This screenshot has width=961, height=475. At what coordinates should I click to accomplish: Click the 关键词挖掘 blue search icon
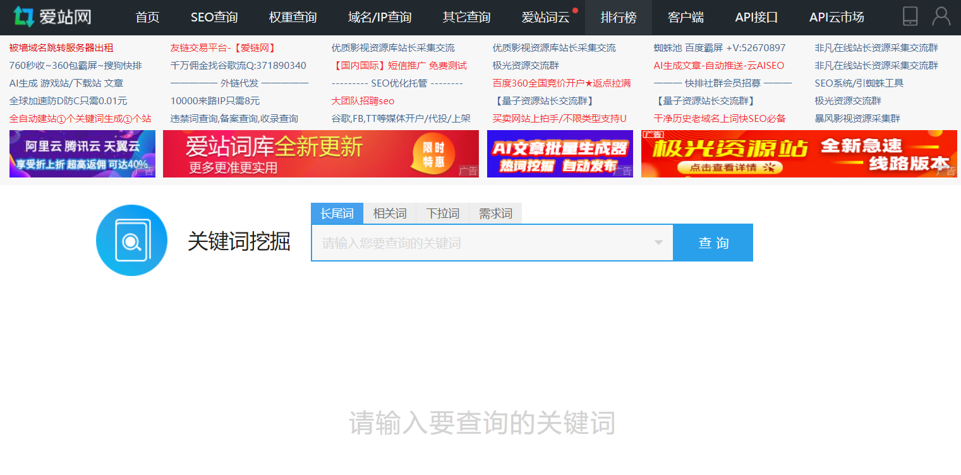pos(131,241)
